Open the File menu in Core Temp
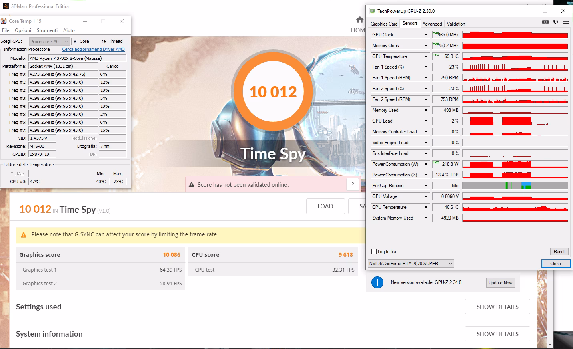This screenshot has width=573, height=349. pos(6,30)
